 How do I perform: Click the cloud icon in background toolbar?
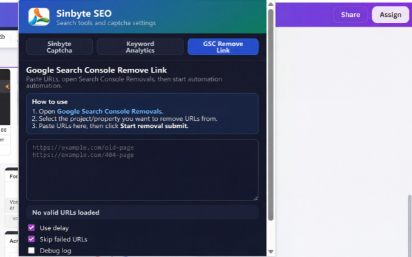(3, 37)
